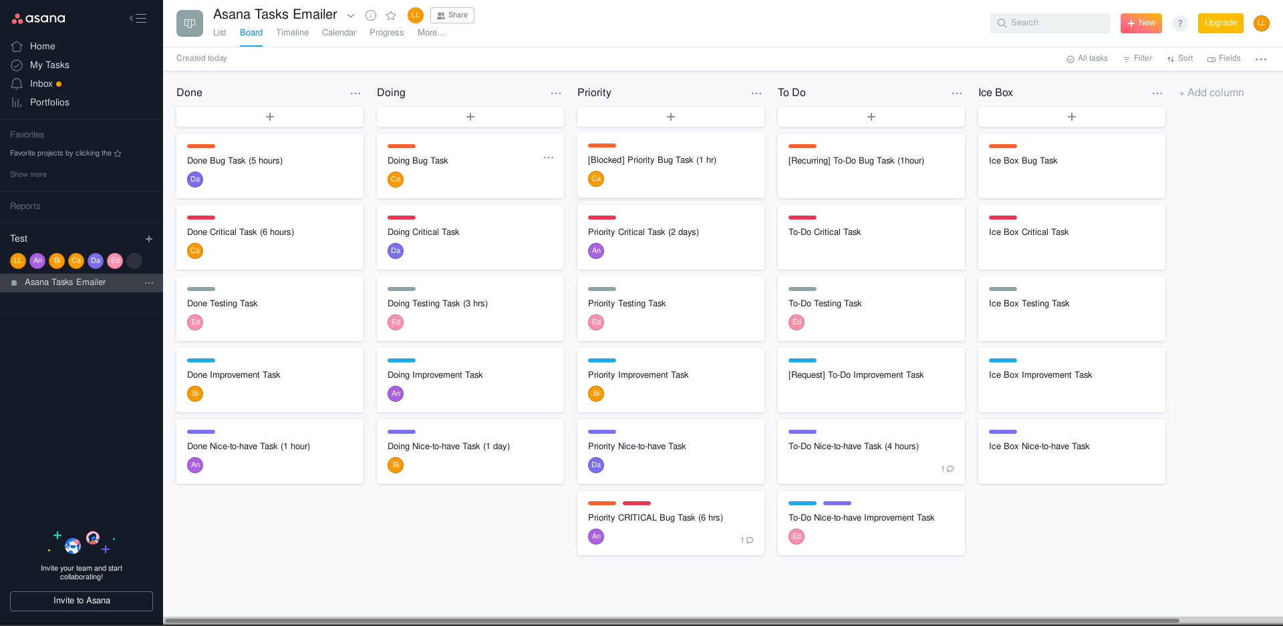The height and width of the screenshot is (626, 1283).
Task: Click the Test team name in sidebar
Action: [19, 238]
